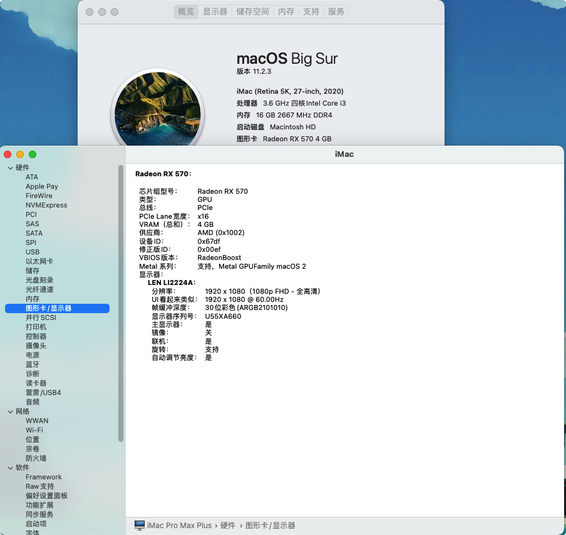Collapse the 网络 section in sidebar
Image resolution: width=566 pixels, height=535 pixels.
(x=10, y=411)
